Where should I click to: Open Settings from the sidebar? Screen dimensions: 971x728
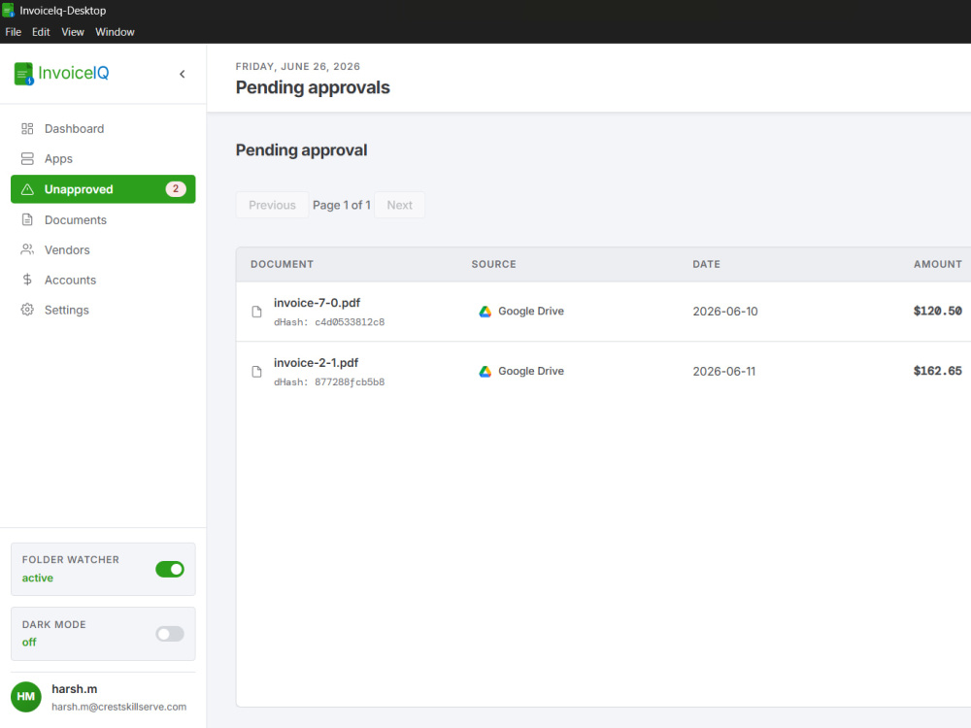click(x=103, y=310)
